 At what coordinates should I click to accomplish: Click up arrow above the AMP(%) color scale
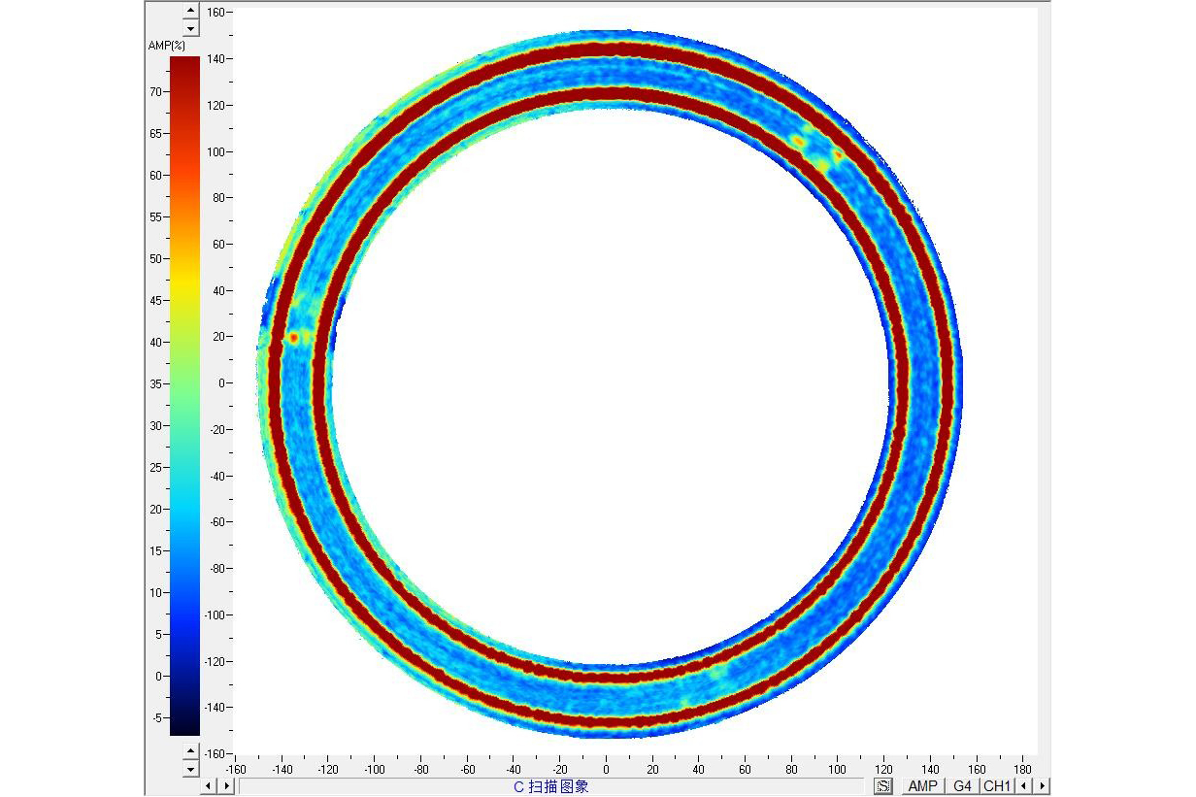point(190,13)
